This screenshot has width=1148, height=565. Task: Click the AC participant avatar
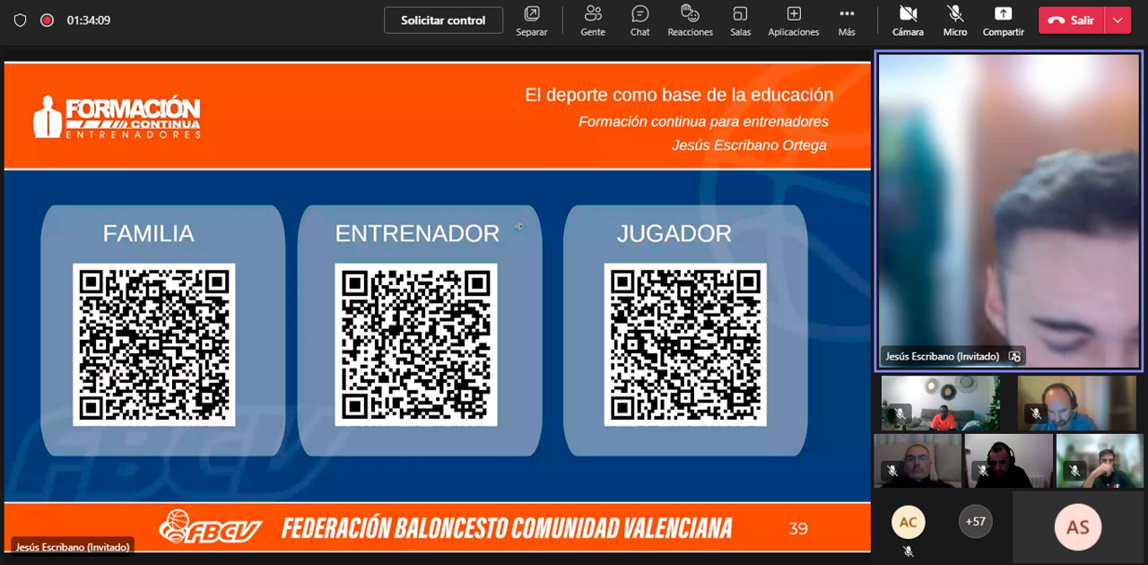908,522
